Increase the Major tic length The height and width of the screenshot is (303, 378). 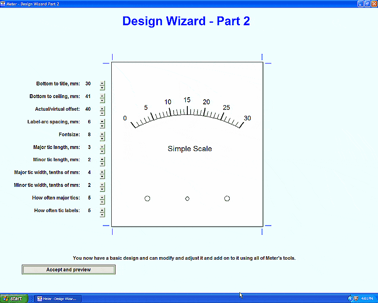(102, 146)
